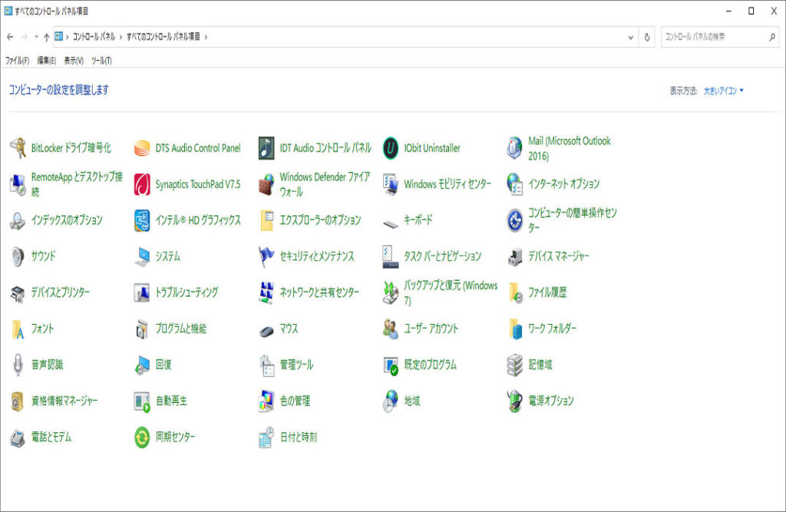The width and height of the screenshot is (786, 512).
Task: Click the プログラムと機能 link
Action: [180, 329]
